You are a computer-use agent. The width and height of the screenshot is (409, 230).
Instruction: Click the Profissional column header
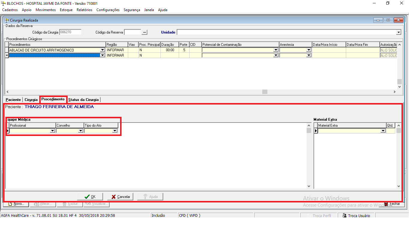32,125
